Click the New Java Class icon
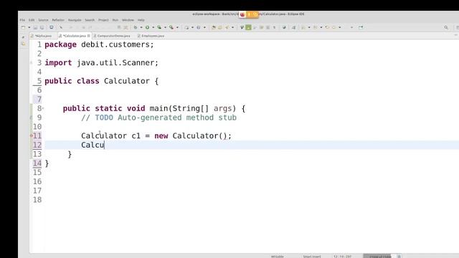 pyautogui.click(x=199, y=27)
